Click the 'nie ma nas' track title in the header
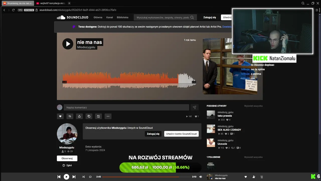The height and width of the screenshot is (181, 321). click(90, 42)
